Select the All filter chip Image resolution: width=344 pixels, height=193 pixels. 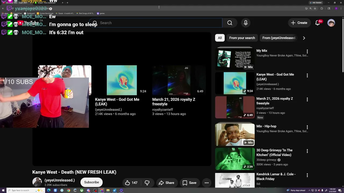[220, 38]
